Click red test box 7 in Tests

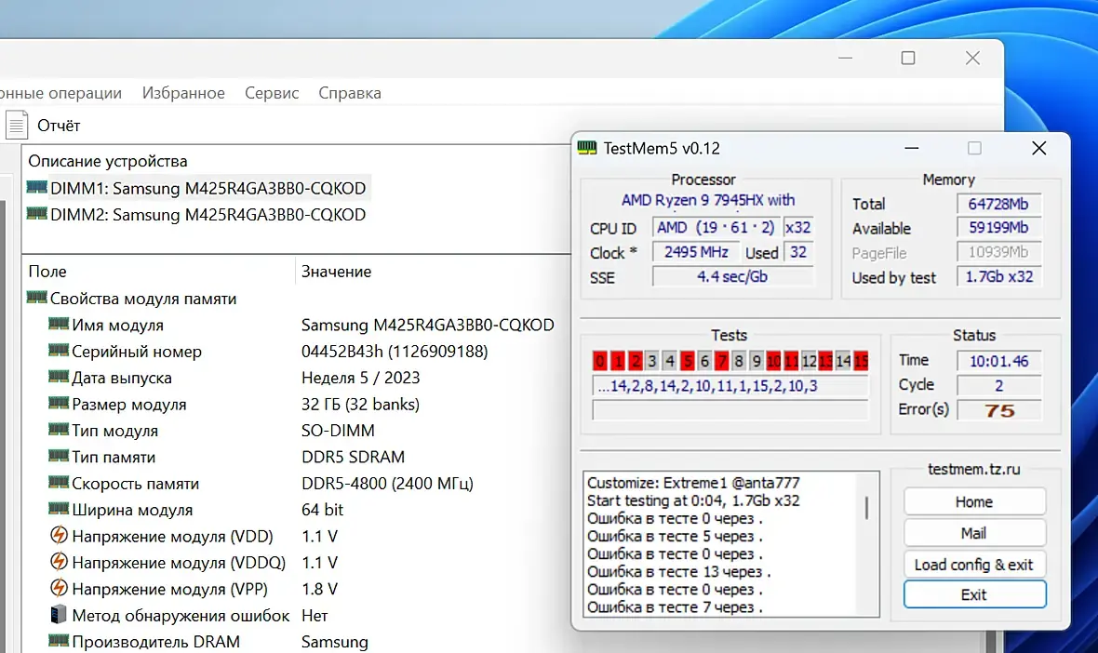tap(722, 361)
